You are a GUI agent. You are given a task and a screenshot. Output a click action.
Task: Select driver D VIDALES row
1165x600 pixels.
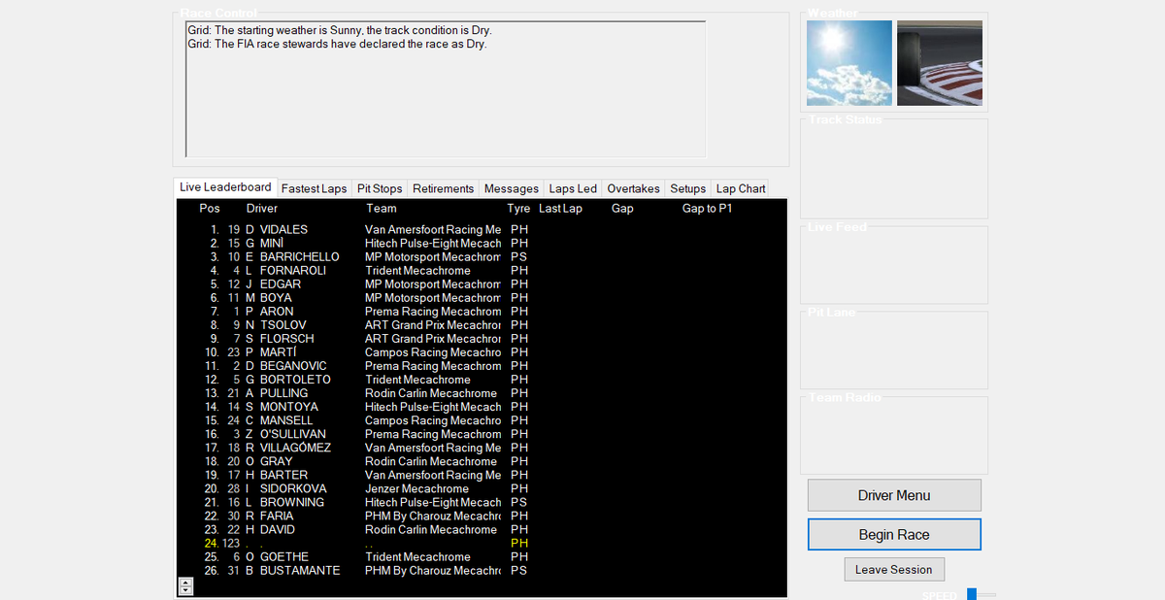click(482, 229)
